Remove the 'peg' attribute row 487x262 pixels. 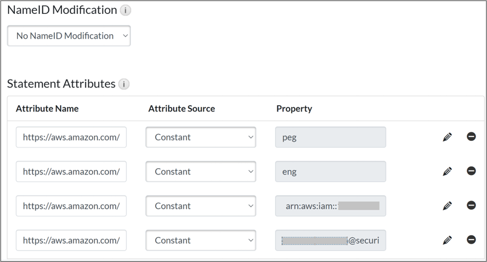tap(471, 136)
